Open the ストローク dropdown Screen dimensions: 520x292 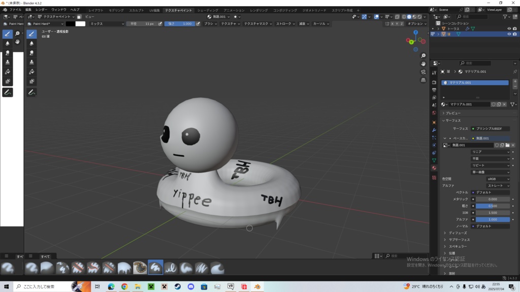pos(285,24)
